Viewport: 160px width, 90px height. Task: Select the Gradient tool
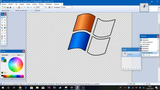coord(5,28)
